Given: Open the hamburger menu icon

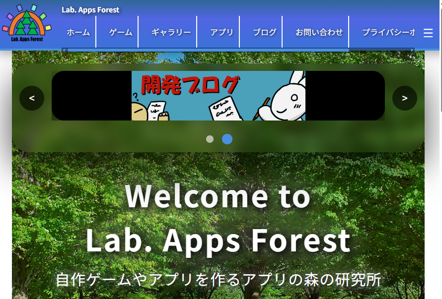Looking at the screenshot, I should [x=428, y=33].
